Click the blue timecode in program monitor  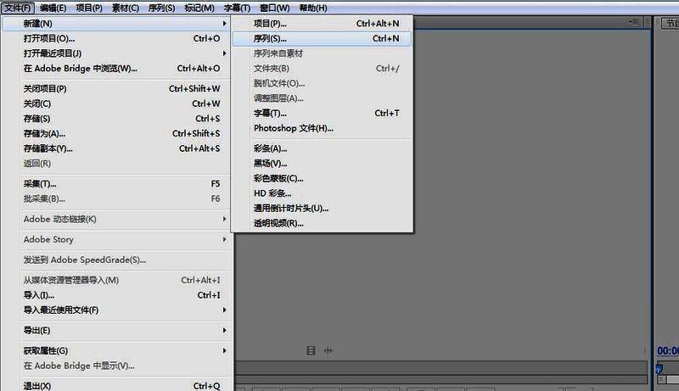(667, 350)
